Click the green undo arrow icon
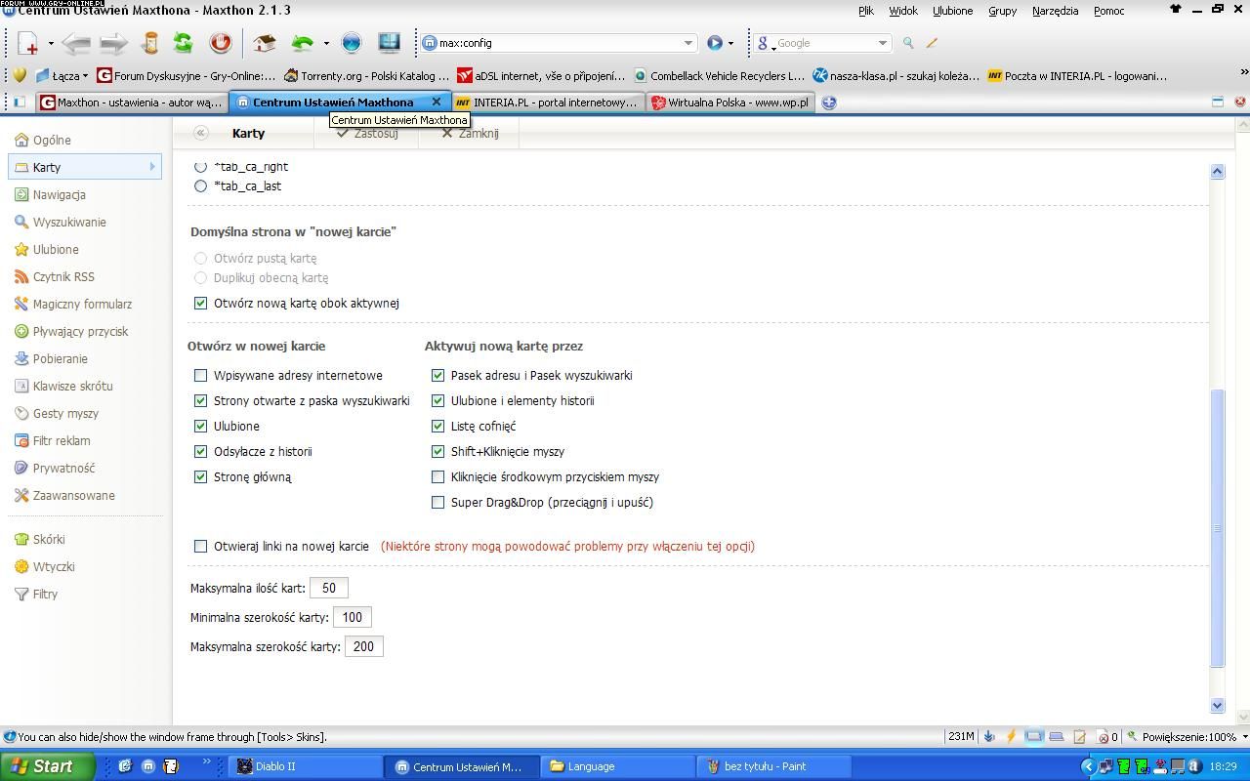Screen dimensions: 1250x781 coord(303,43)
